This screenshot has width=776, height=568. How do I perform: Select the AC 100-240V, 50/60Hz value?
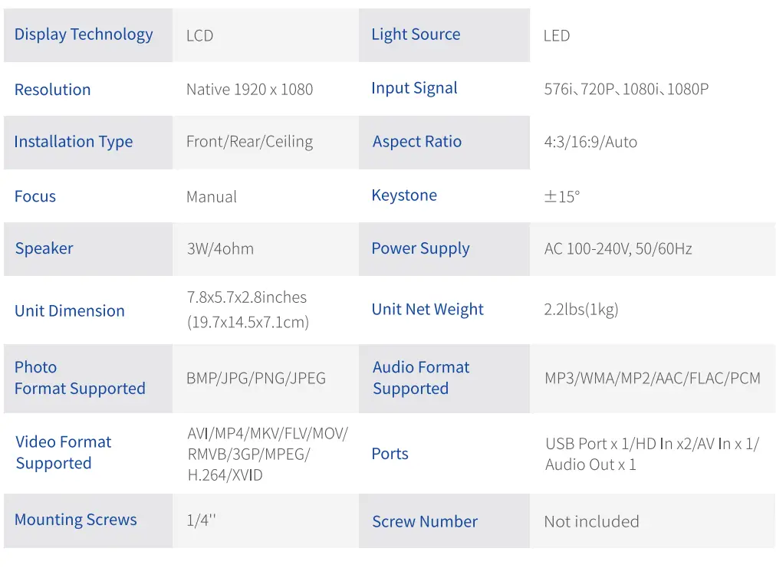618,249
